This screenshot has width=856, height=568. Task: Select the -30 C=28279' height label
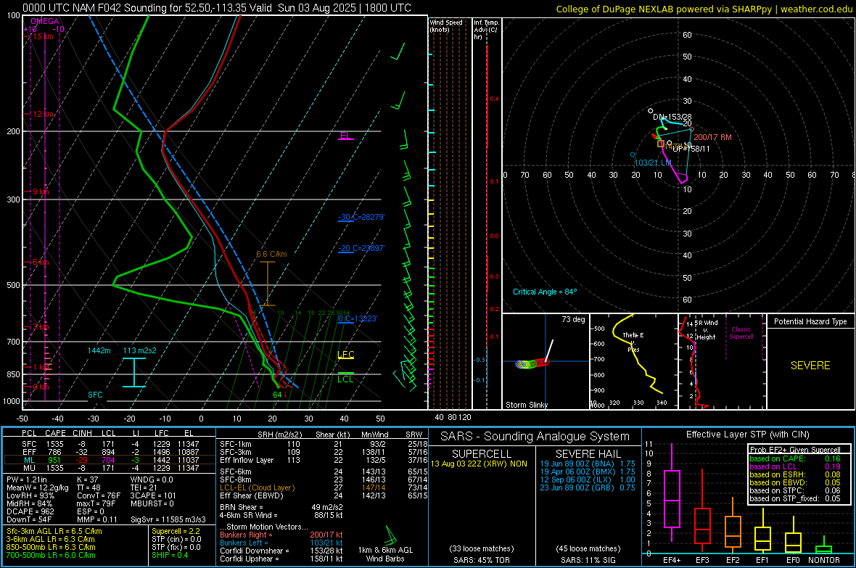(361, 217)
